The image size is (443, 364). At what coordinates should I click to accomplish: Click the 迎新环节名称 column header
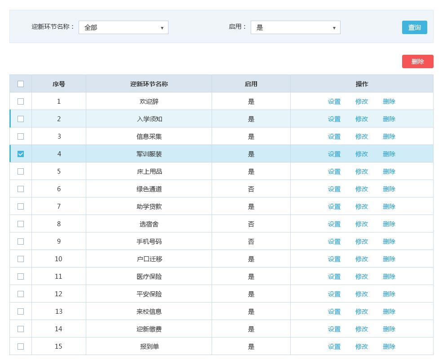click(x=149, y=84)
